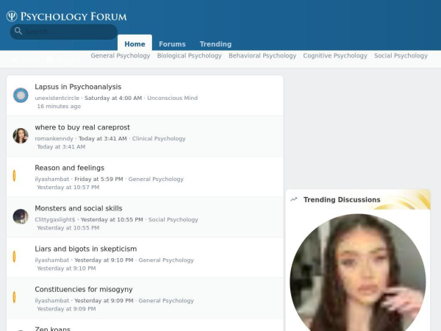The width and height of the screenshot is (441, 331).
Task: Click 'Friday at 5:59 PM' timestamp
Action: click(x=98, y=179)
